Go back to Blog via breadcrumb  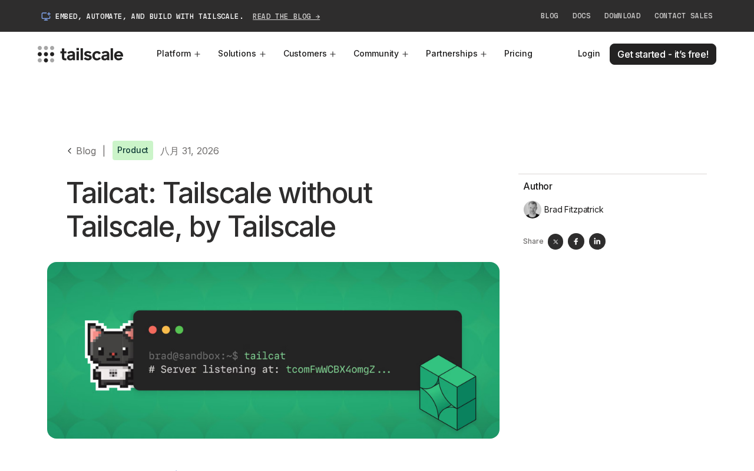pos(81,151)
